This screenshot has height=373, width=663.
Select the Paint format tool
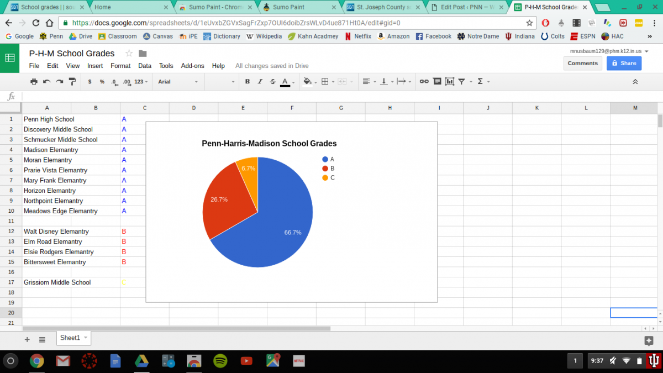[x=72, y=81]
